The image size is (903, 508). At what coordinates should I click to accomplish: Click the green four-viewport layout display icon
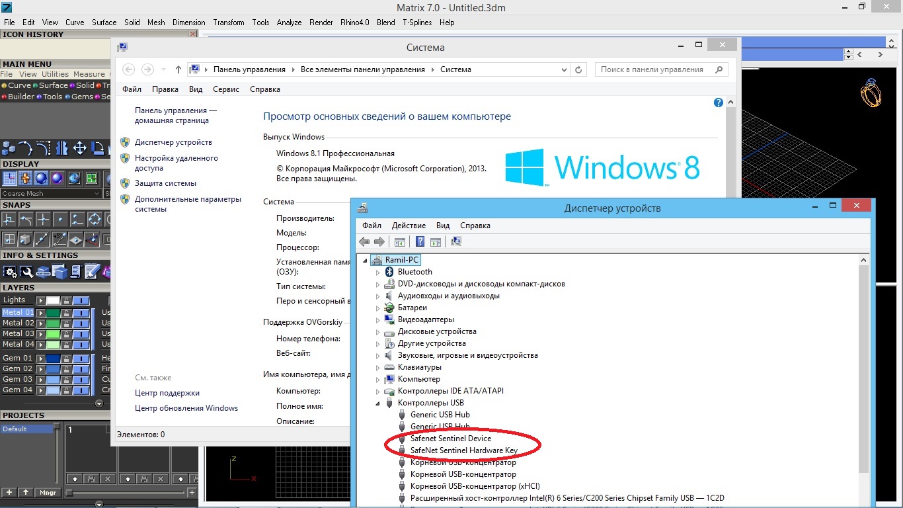click(x=91, y=178)
